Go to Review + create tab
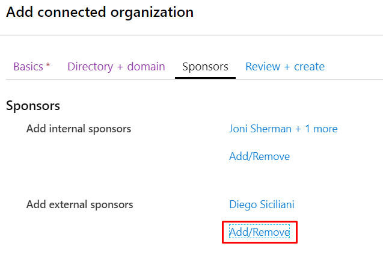 [x=285, y=67]
